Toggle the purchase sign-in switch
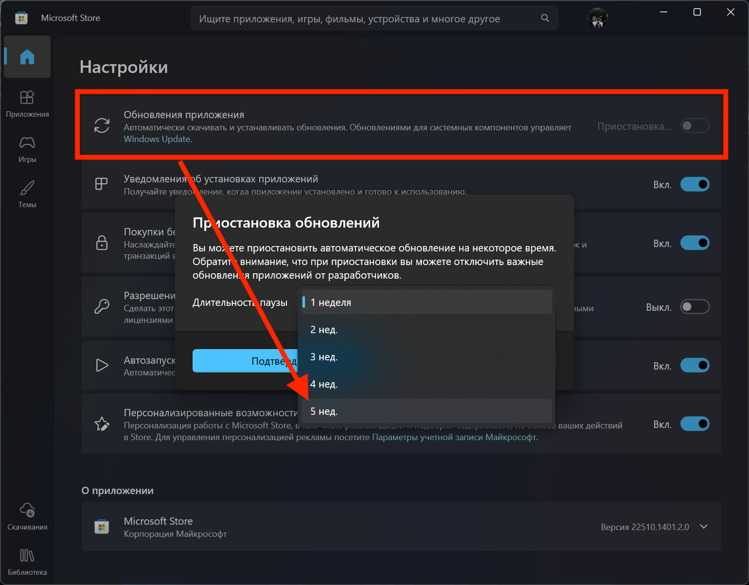 click(x=695, y=243)
